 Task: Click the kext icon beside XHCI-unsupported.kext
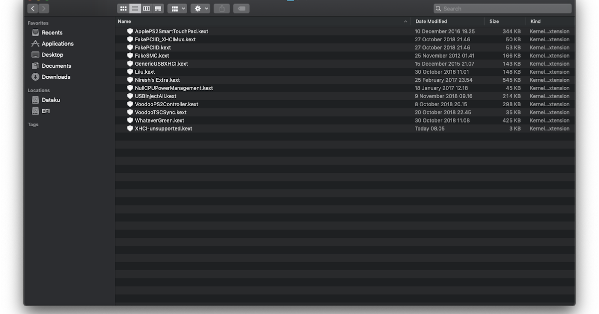130,129
